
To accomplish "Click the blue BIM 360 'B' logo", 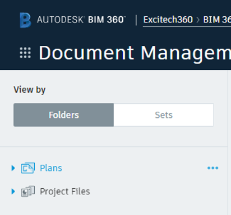I will pyautogui.click(x=25, y=20).
